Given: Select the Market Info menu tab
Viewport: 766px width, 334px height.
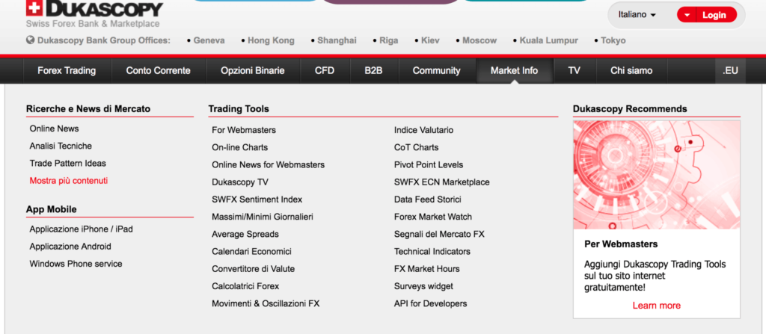Looking at the screenshot, I should click(515, 71).
